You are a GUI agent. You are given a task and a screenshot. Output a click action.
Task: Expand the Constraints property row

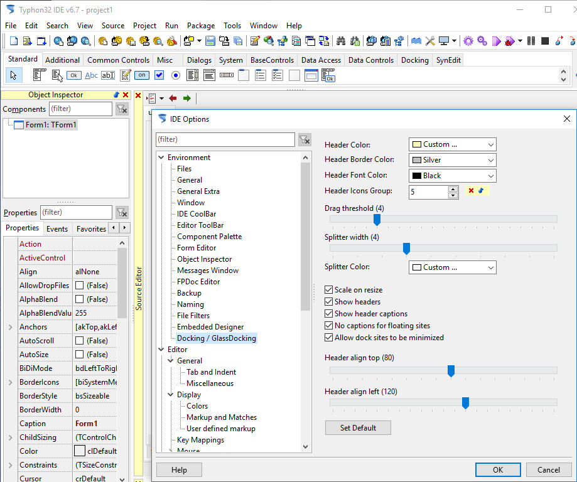point(10,465)
